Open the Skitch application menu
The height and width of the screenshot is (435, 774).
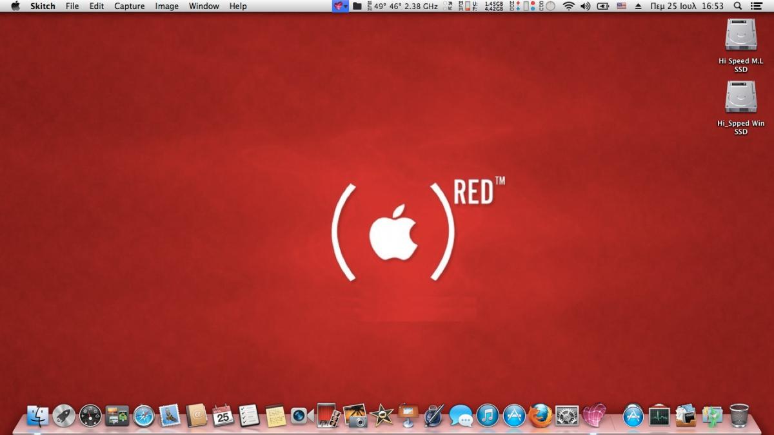[x=43, y=6]
